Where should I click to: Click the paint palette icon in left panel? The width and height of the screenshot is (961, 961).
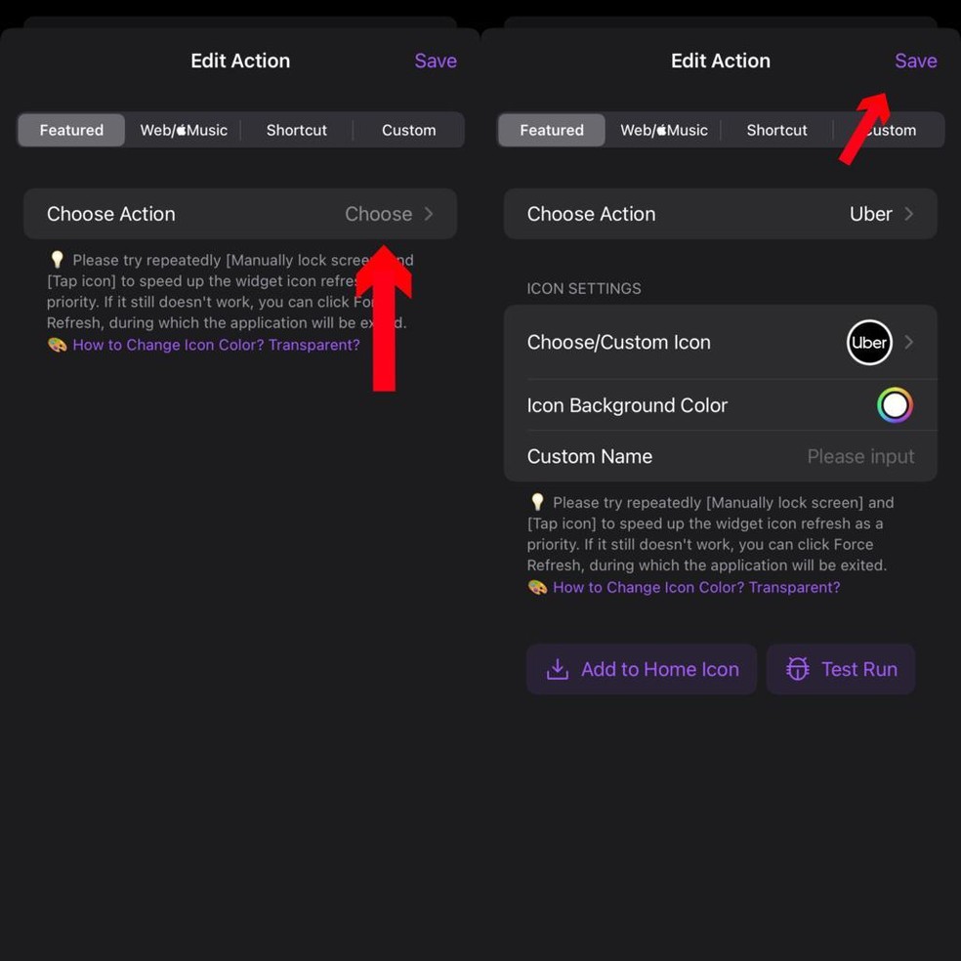coord(57,345)
